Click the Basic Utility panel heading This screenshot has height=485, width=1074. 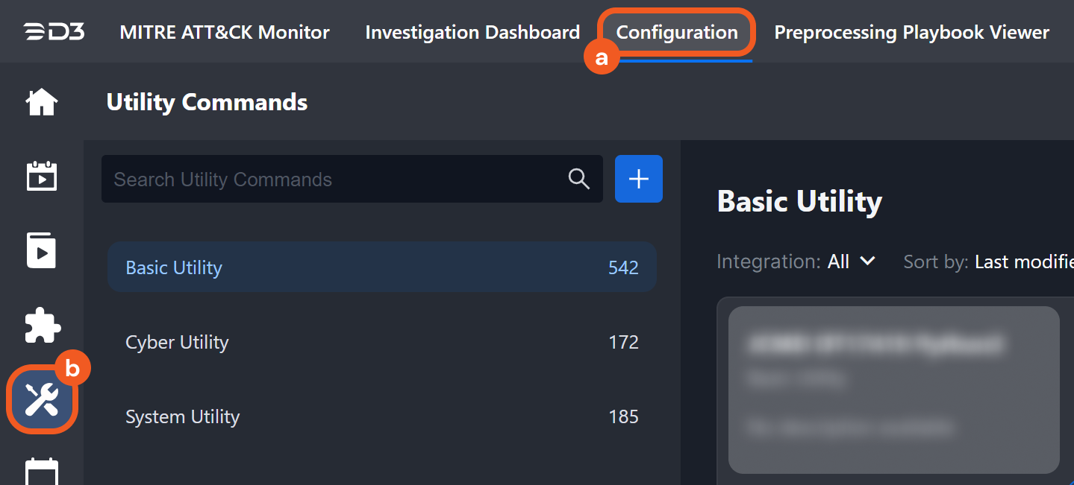799,201
